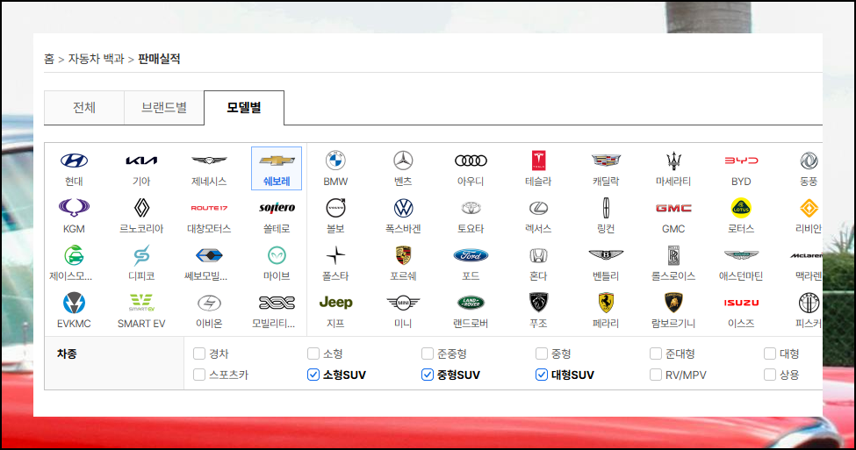Select the Peugeot (푸조) lion logo
This screenshot has height=450, width=856.
(x=538, y=302)
